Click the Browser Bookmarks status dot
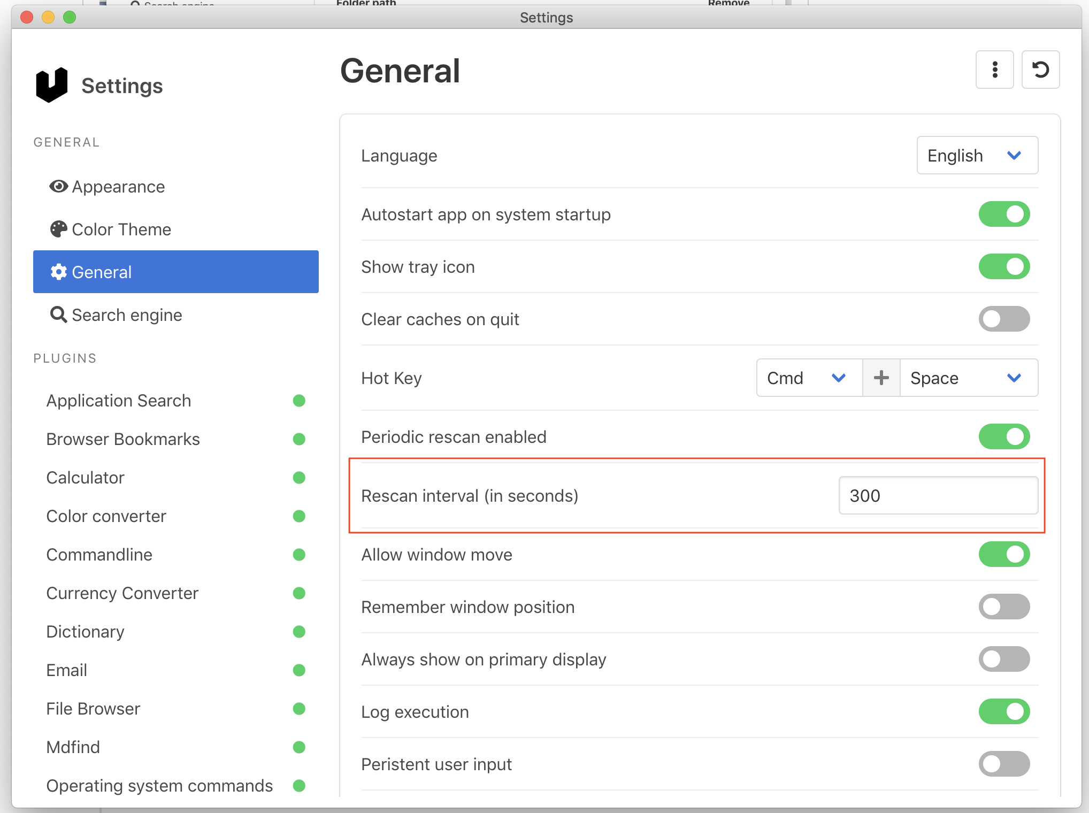The height and width of the screenshot is (813, 1089). coord(299,439)
